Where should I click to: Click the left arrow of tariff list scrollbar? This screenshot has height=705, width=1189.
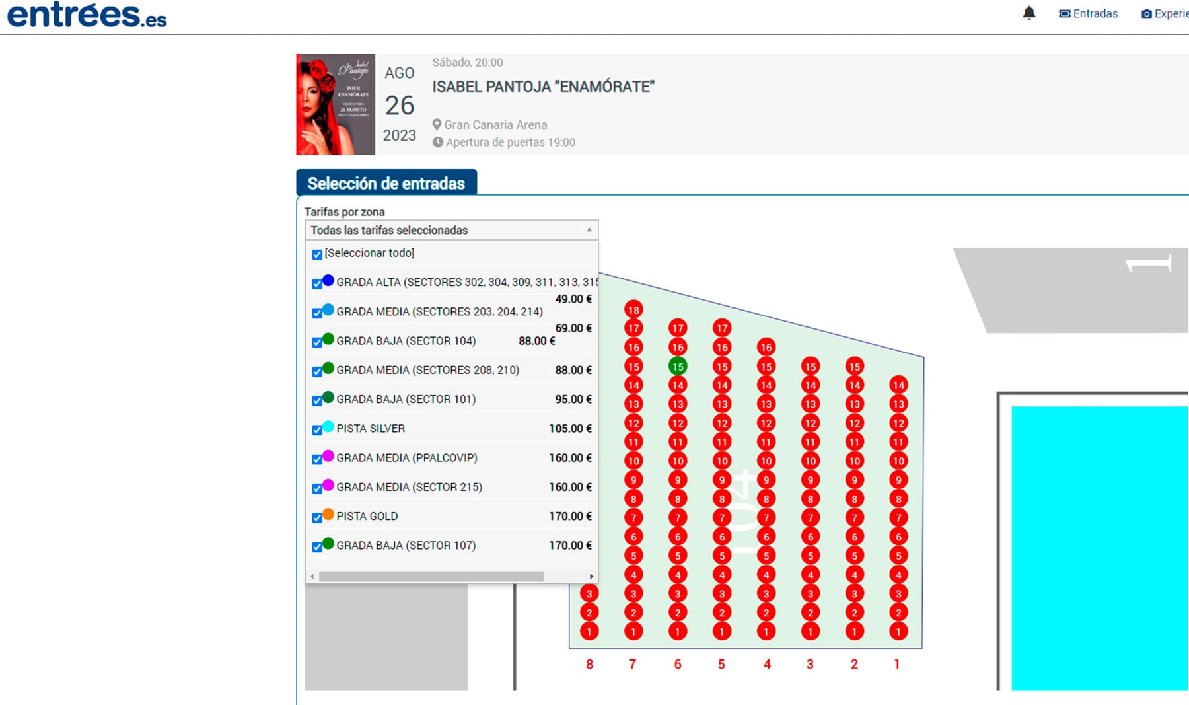coord(312,577)
